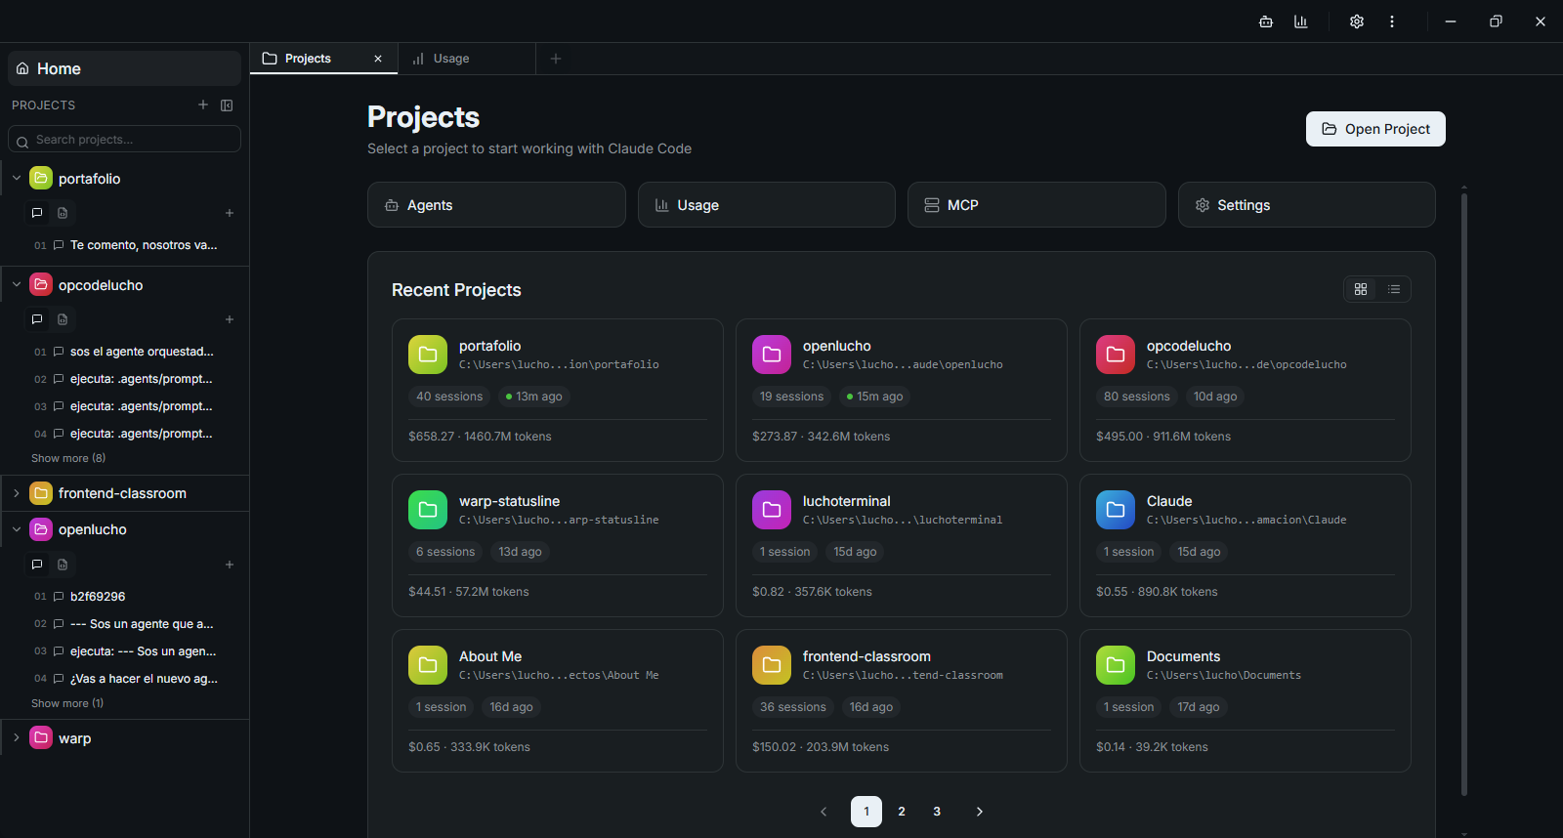Open the opcodelucho project card
This screenshot has height=838, width=1563.
[x=1246, y=390]
